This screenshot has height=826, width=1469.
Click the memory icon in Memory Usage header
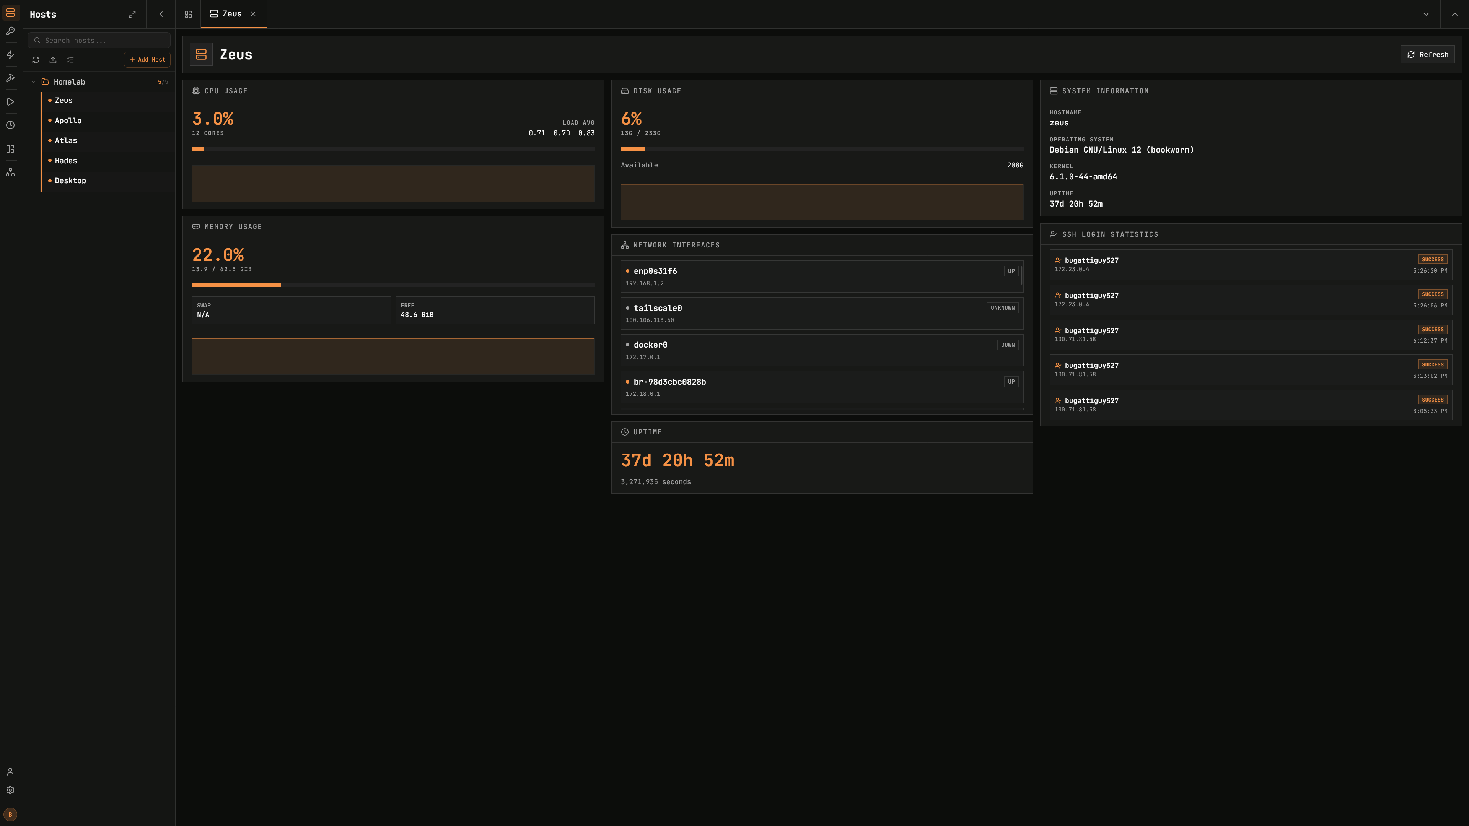point(196,227)
